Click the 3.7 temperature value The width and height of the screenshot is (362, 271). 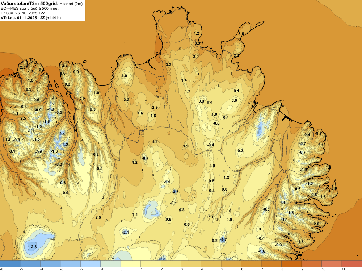click(x=319, y=133)
